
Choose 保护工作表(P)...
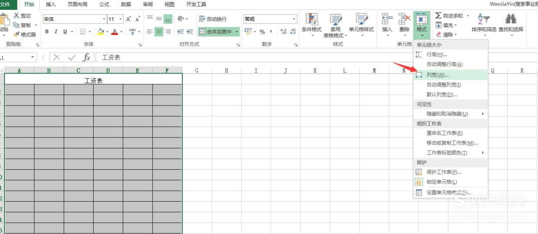(x=450, y=172)
